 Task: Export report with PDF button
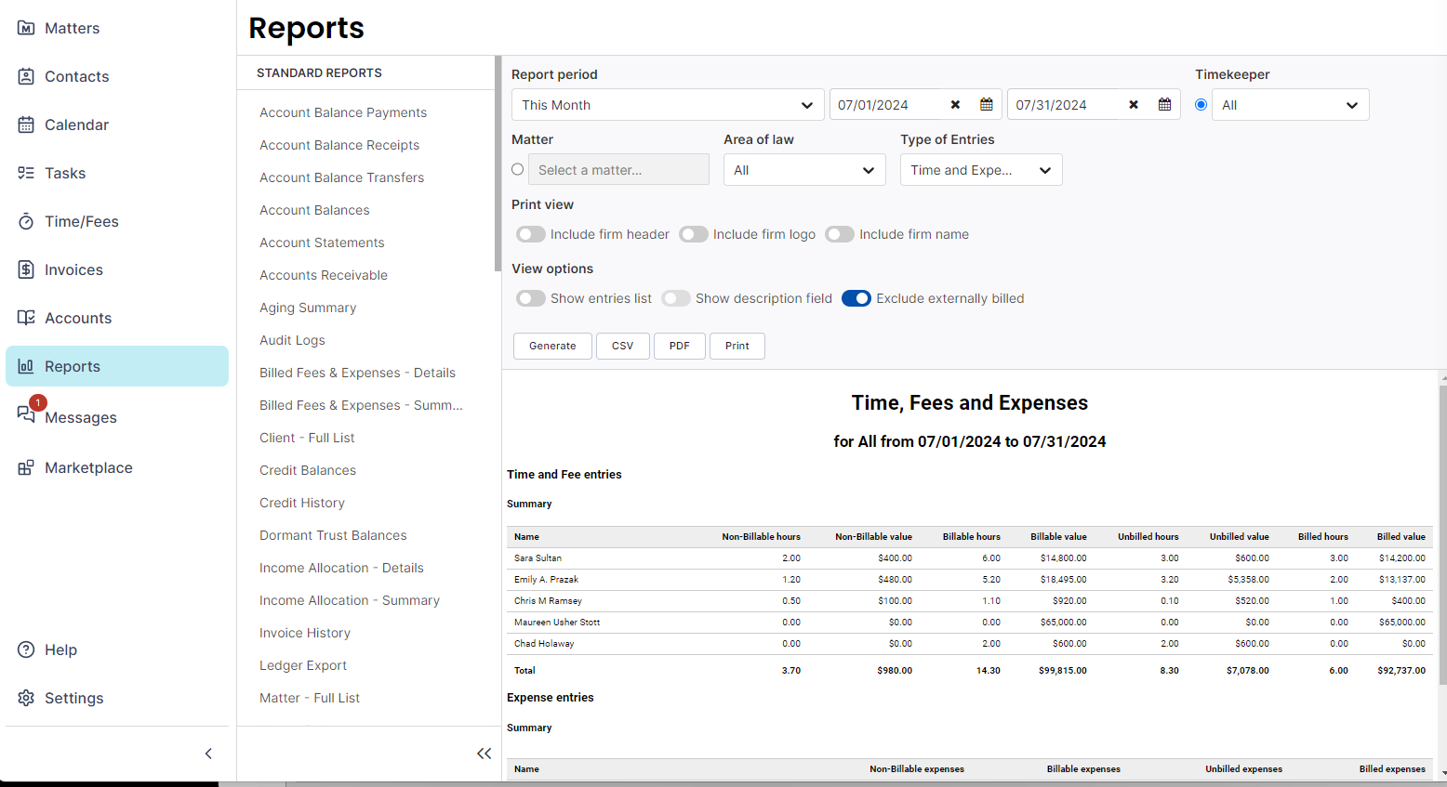(680, 346)
